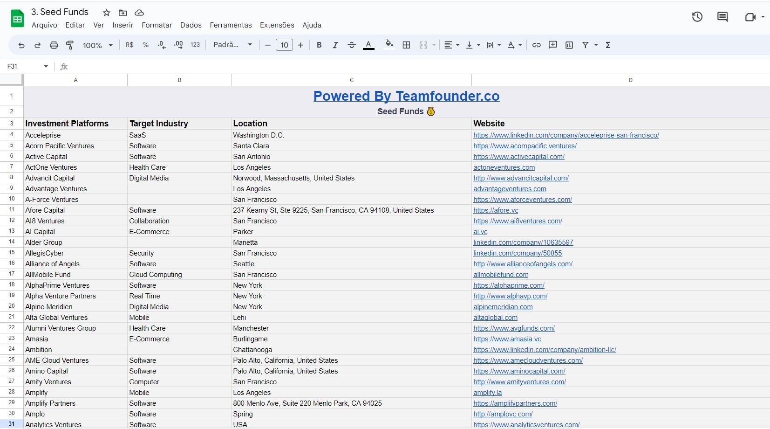Open the Formatar menu
Screen dimensions: 770x429
(x=157, y=25)
